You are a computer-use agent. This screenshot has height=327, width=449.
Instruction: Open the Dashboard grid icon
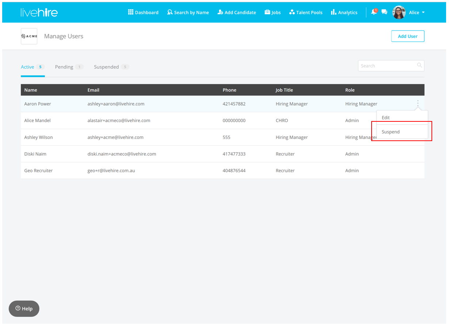click(x=131, y=12)
